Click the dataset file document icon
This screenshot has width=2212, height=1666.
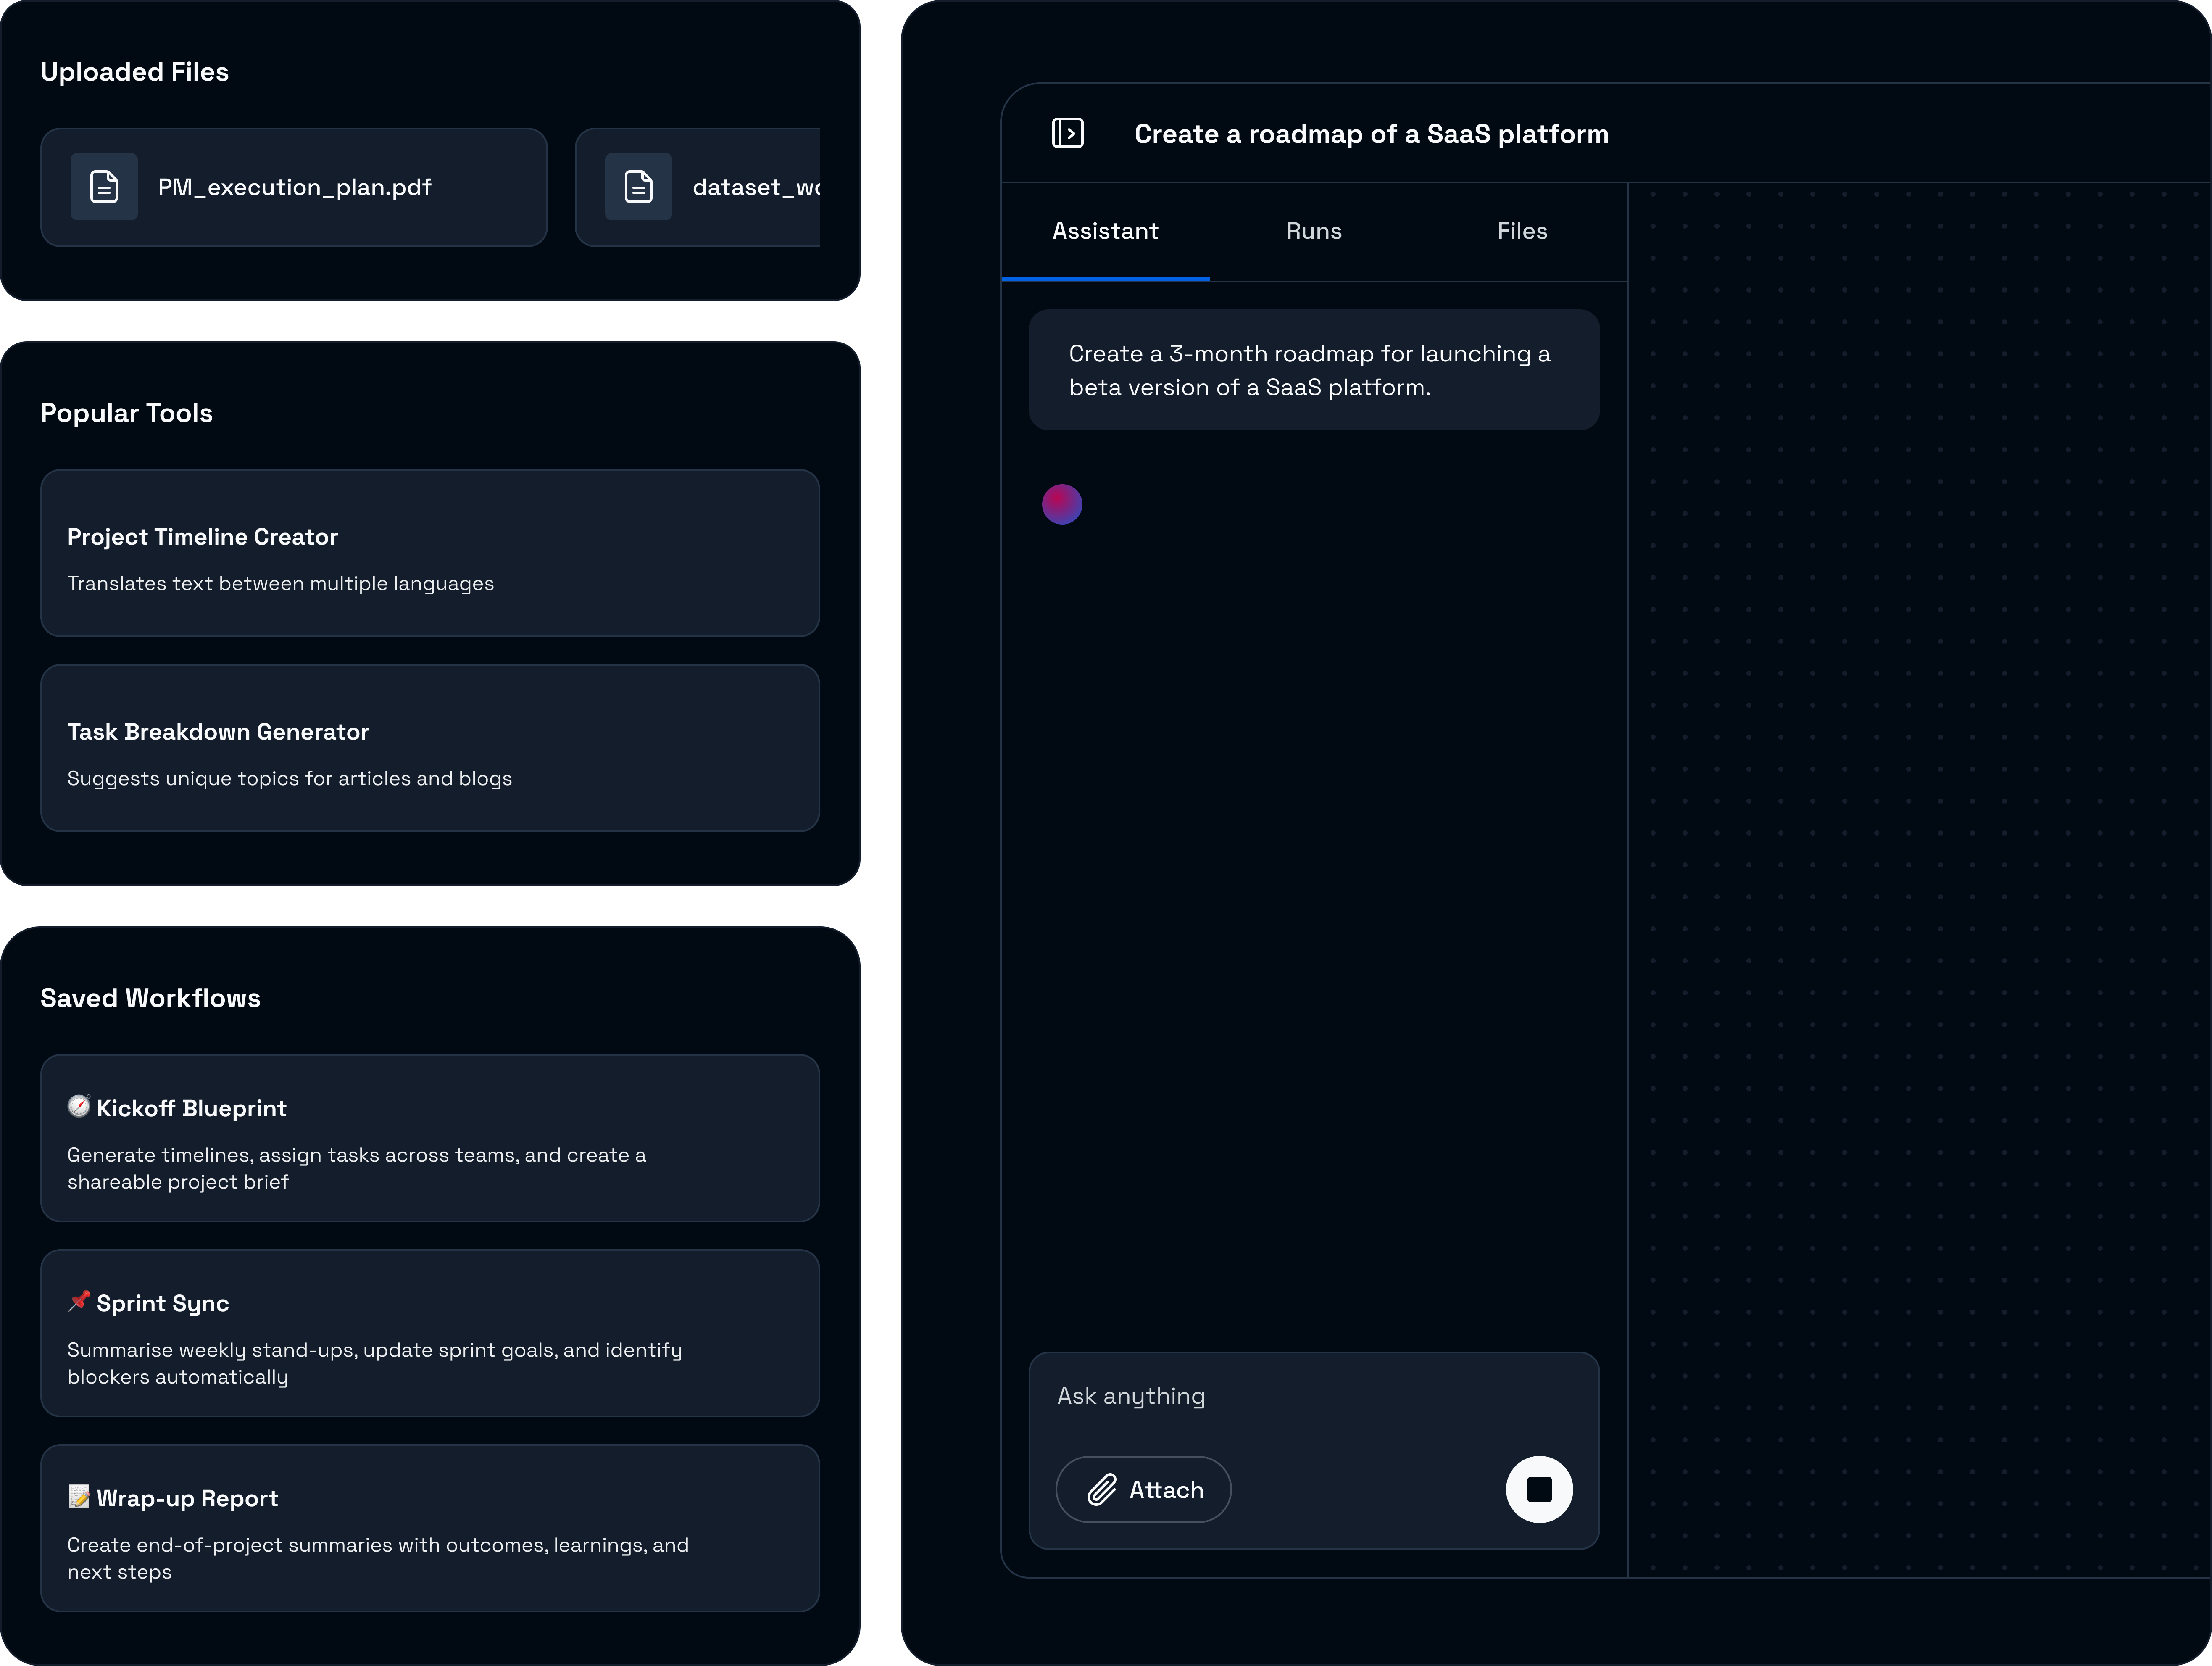point(638,187)
